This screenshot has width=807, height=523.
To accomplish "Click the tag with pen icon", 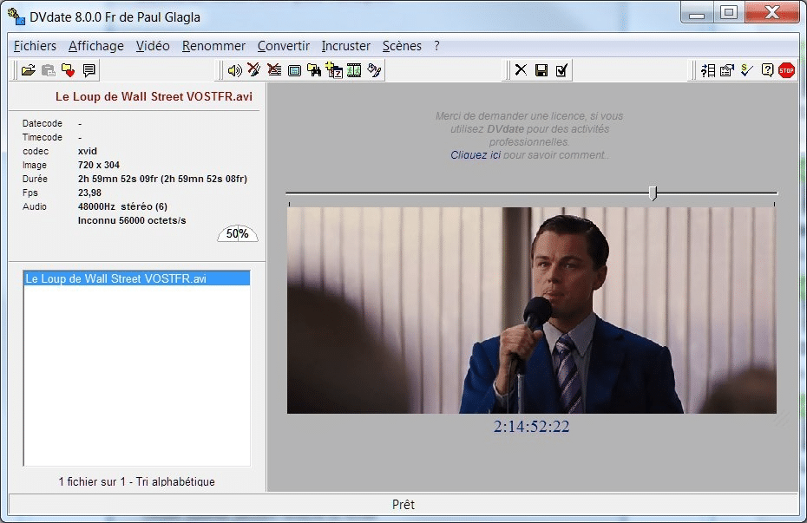I will (x=374, y=70).
